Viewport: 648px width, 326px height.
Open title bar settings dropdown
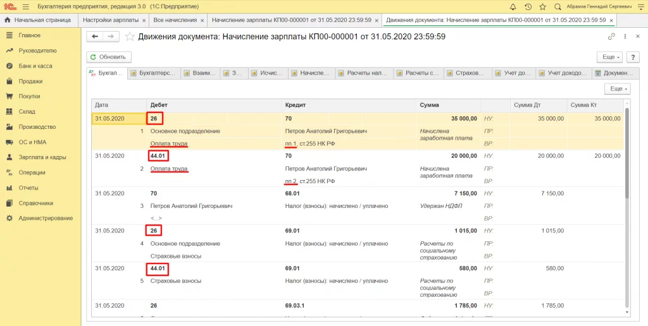coord(640,7)
